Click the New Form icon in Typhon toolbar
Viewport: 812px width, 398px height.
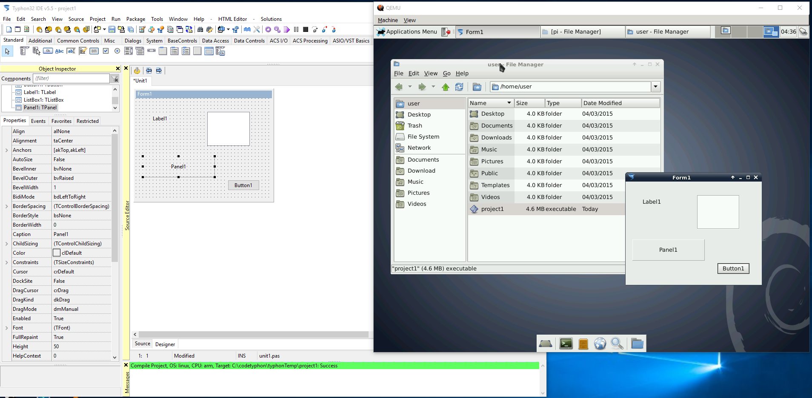17,29
